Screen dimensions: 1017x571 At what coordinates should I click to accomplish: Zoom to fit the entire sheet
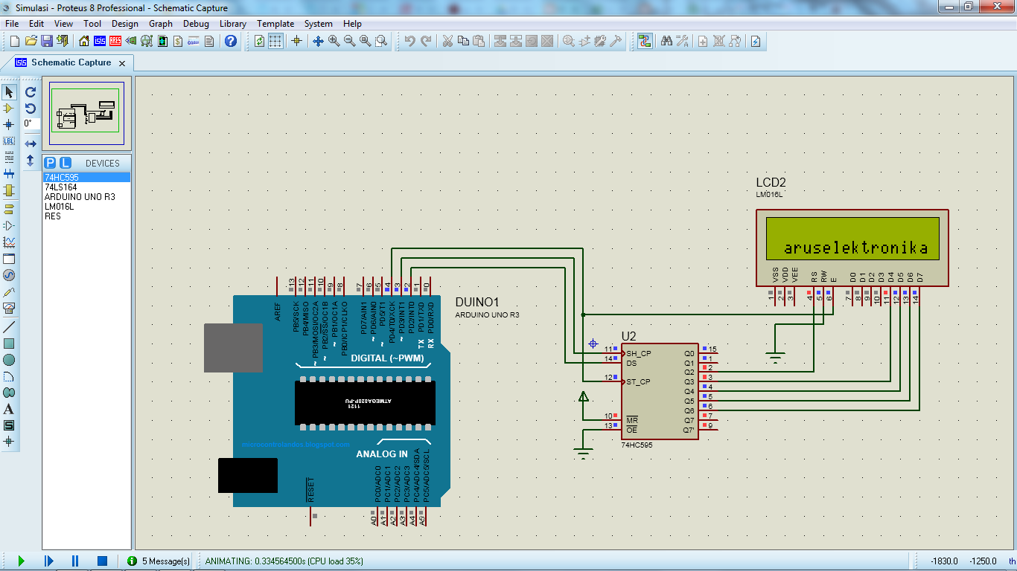[x=365, y=41]
